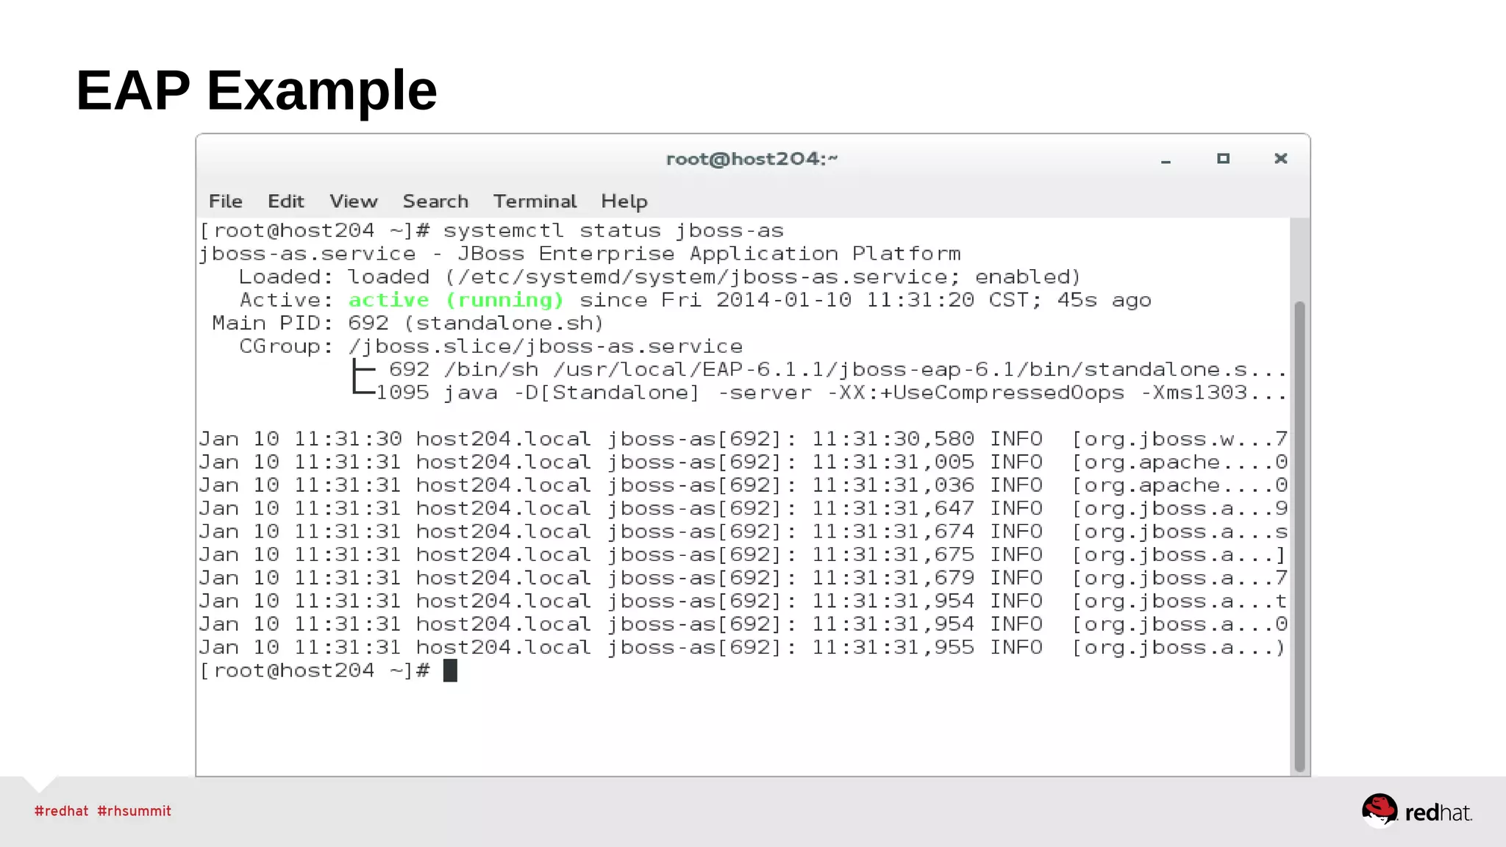
Task: Click the 'Main PID: 692 (standalone.sh)' line
Action: click(408, 324)
